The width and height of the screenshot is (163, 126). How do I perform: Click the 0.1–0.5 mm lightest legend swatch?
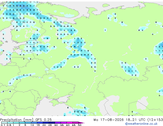[x=4, y=123]
